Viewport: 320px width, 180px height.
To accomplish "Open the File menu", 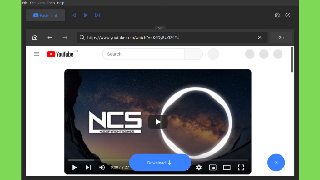I will [x=25, y=3].
